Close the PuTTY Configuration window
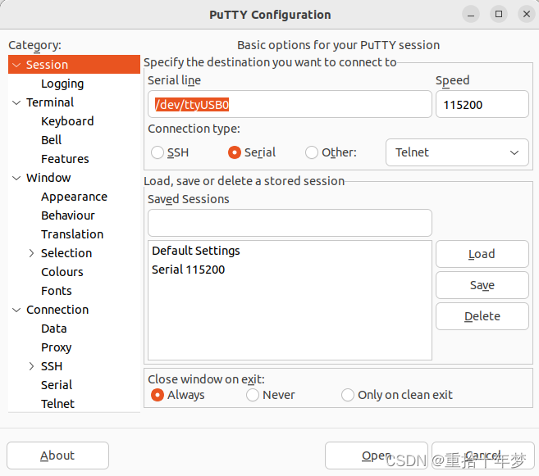Screen dimensions: 539x476 point(526,14)
